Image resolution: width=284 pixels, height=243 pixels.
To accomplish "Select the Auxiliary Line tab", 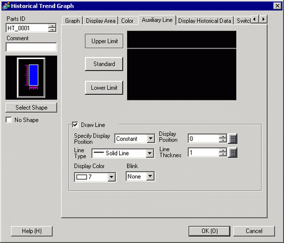I will [157, 20].
